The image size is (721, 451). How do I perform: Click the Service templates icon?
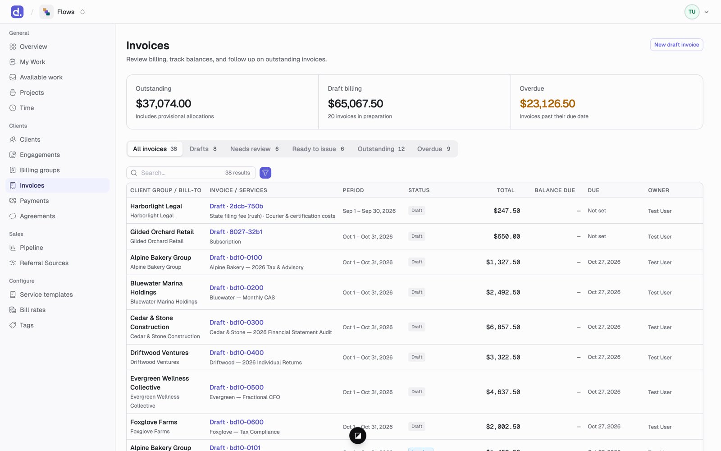[x=13, y=295]
